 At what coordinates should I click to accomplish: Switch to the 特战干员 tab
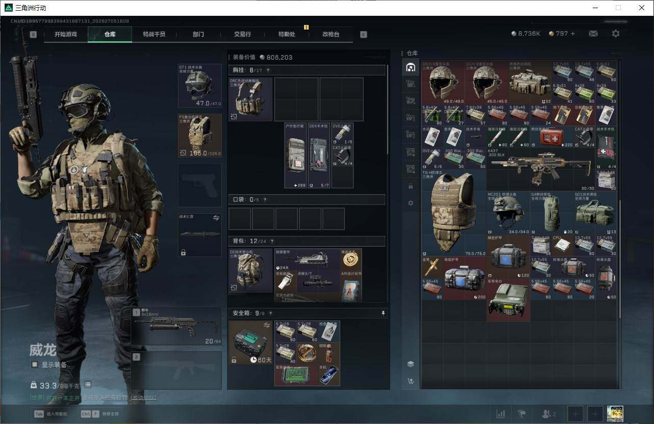154,34
